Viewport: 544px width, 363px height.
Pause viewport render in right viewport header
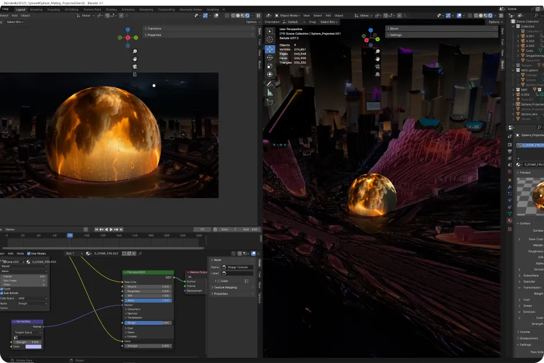coord(501,16)
